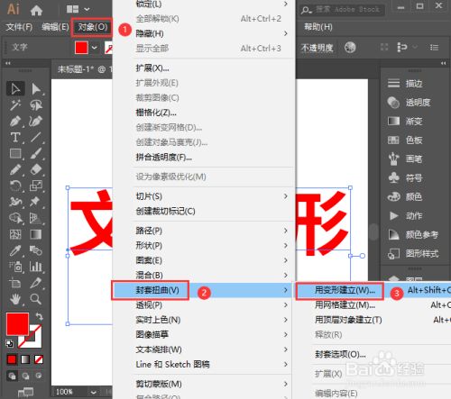The height and width of the screenshot is (399, 451).
Task: Pick the Gradient tool
Action: point(36,234)
